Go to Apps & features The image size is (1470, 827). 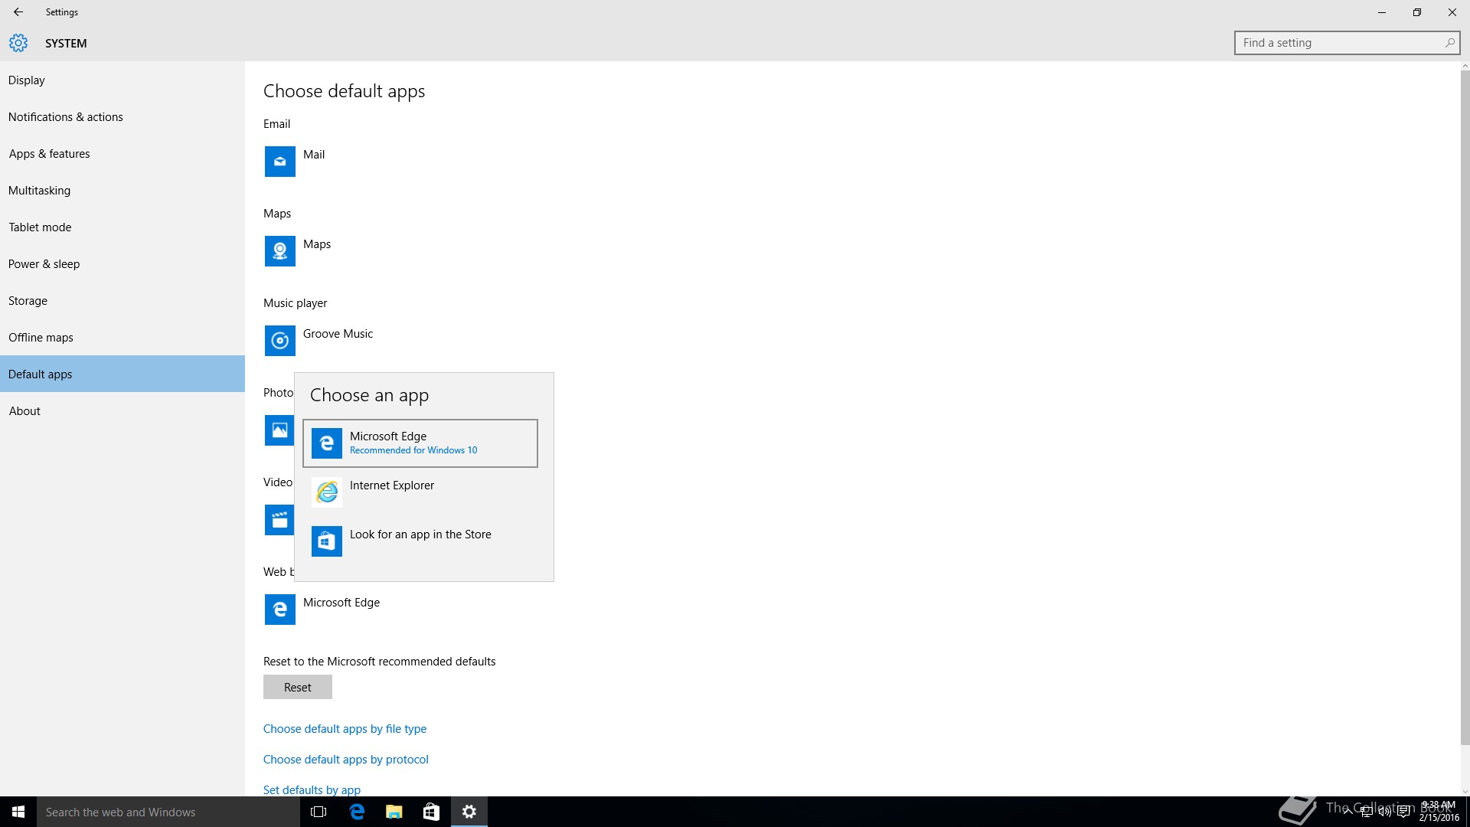122,154
